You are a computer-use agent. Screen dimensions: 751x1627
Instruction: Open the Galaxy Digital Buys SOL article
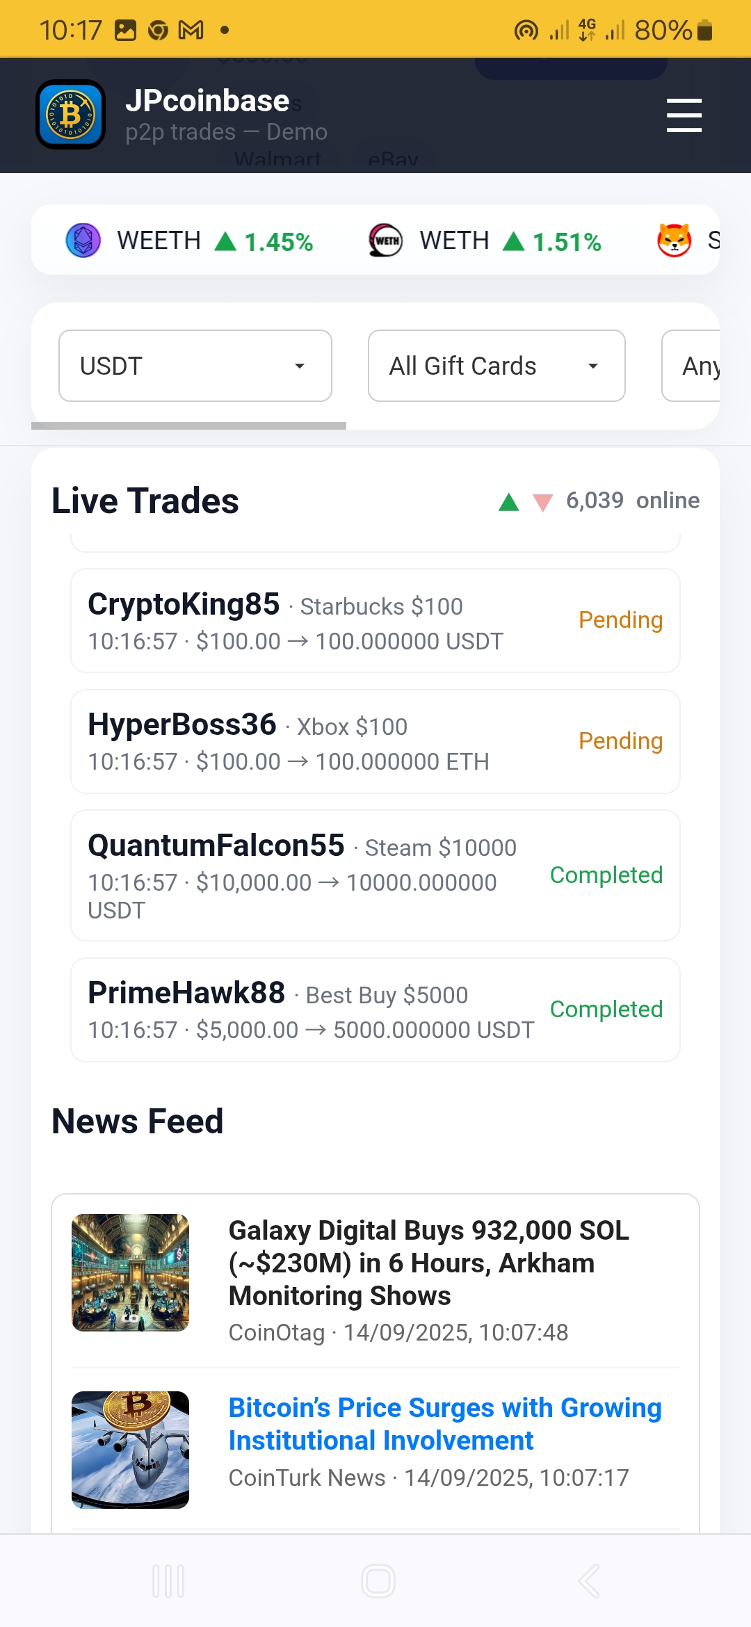(x=428, y=1263)
